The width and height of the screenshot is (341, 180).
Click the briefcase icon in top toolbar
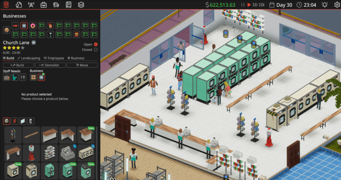(43, 5)
